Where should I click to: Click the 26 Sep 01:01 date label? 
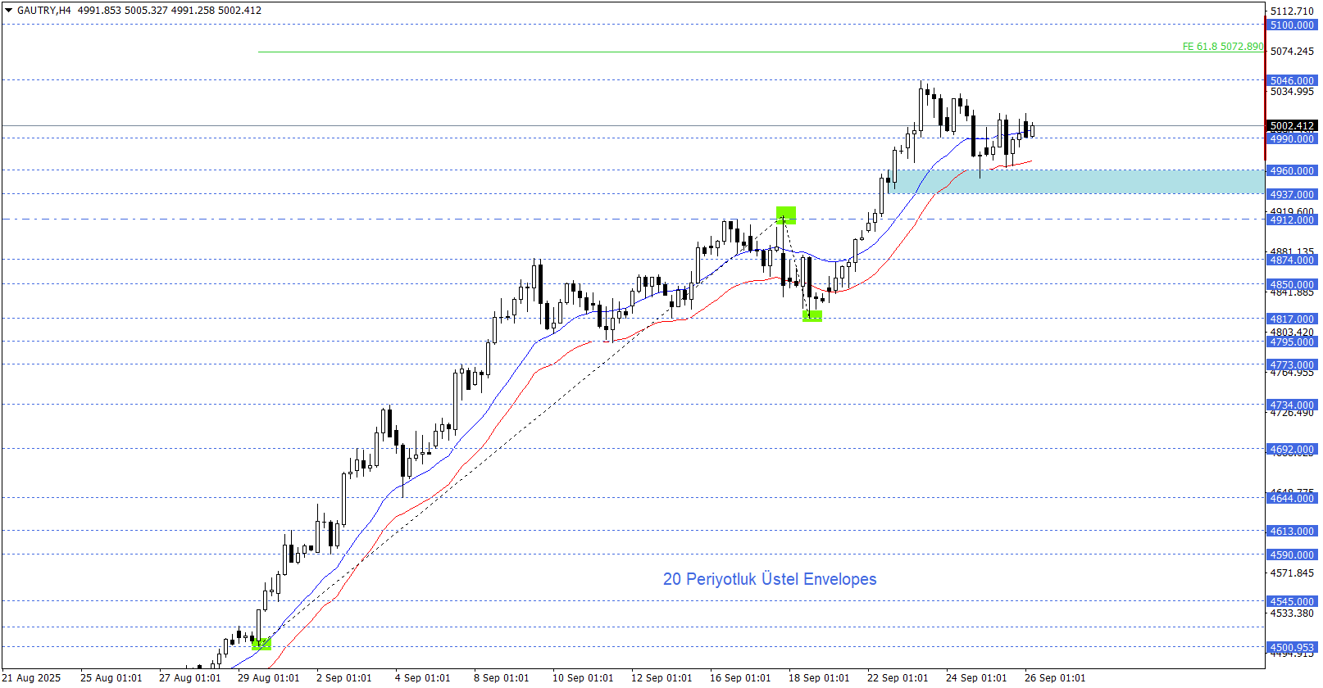(1055, 678)
